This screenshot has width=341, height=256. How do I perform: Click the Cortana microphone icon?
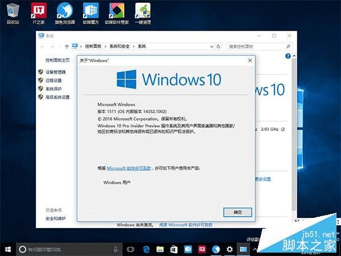point(116,249)
